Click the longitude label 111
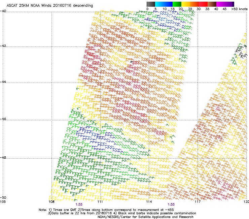The height and width of the screenshot is (219, 249). click(100, 202)
